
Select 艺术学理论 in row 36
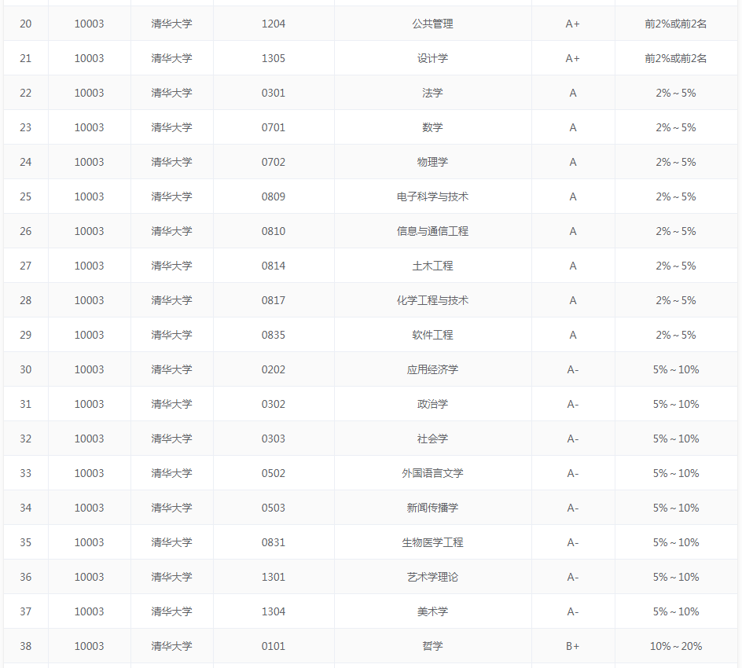432,576
